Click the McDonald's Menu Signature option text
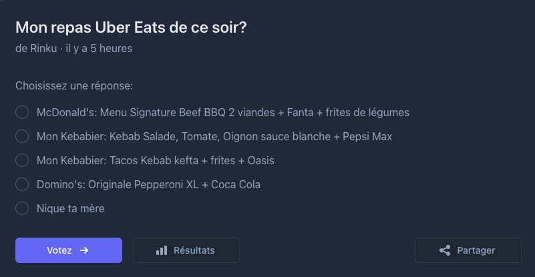The image size is (535, 277). [222, 112]
